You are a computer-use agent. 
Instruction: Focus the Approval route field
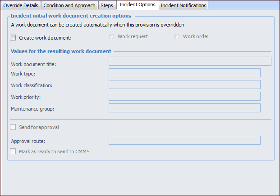pos(184,140)
